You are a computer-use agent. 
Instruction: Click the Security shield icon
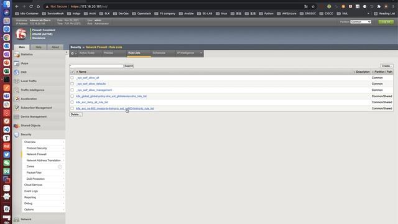pos(17,134)
